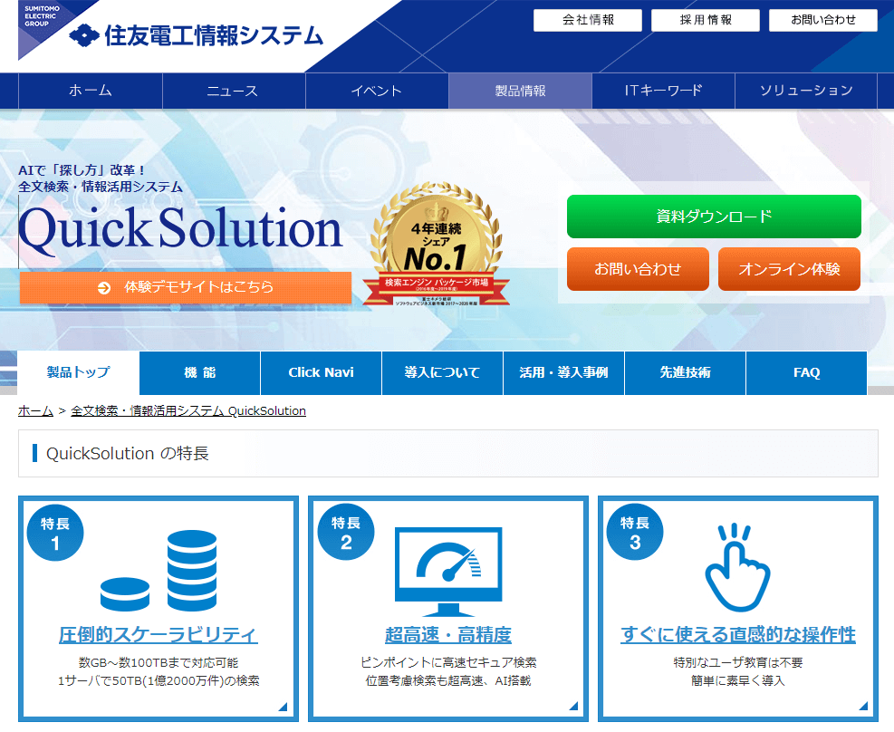Image resolution: width=894 pixels, height=732 pixels.
Task: Open the ニュース navigation item
Action: pos(234,91)
